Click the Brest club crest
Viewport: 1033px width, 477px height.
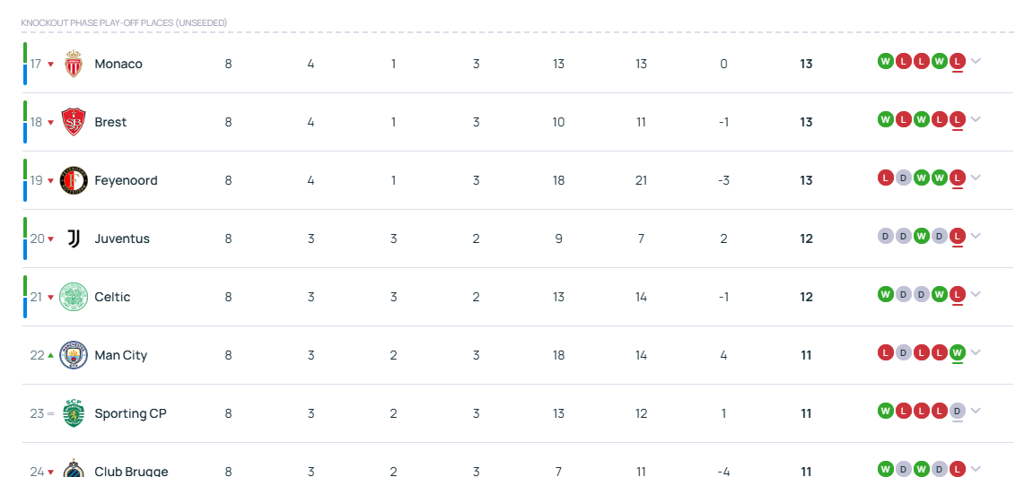pos(73,122)
